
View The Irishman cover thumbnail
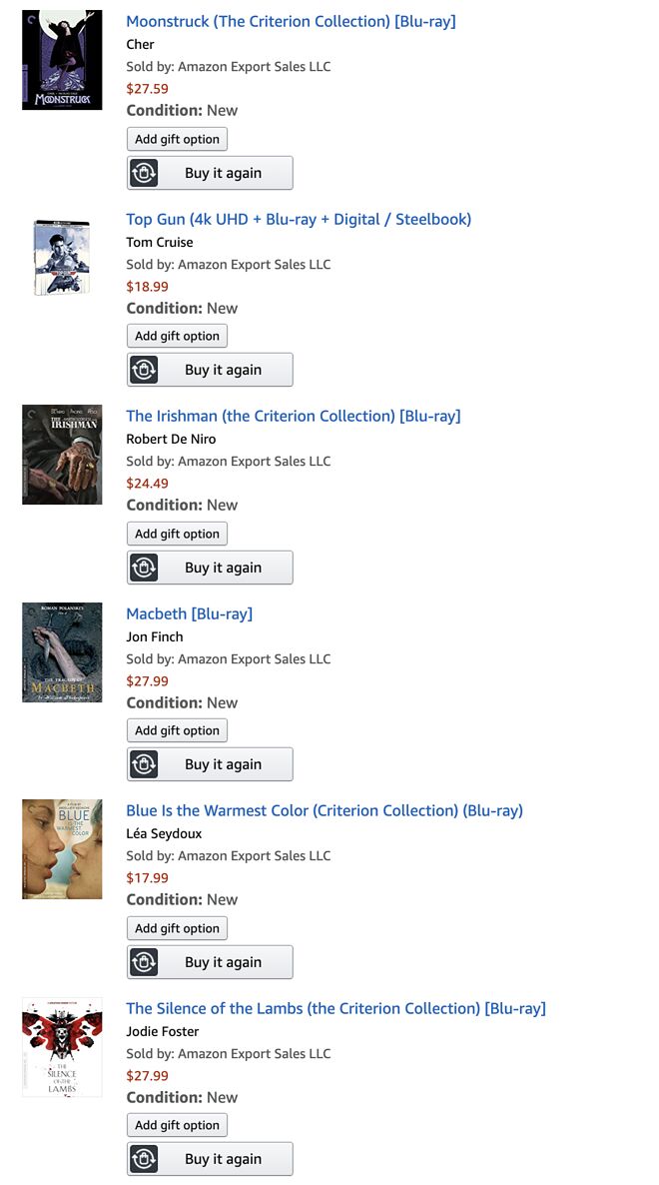pos(62,455)
